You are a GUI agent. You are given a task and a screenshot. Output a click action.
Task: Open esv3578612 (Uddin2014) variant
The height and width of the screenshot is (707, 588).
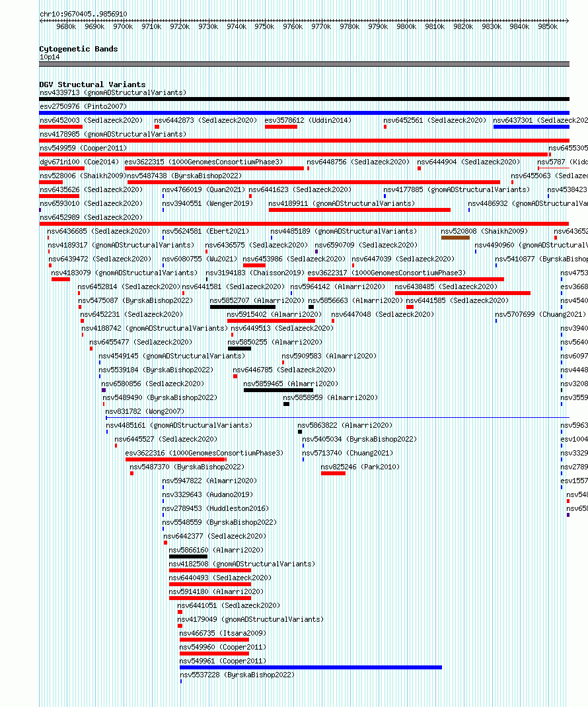[x=308, y=120]
